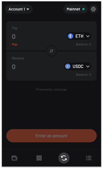Open the USDC token selector chevron
Image resolution: width=103 pixels, height=169 pixels.
click(x=88, y=66)
